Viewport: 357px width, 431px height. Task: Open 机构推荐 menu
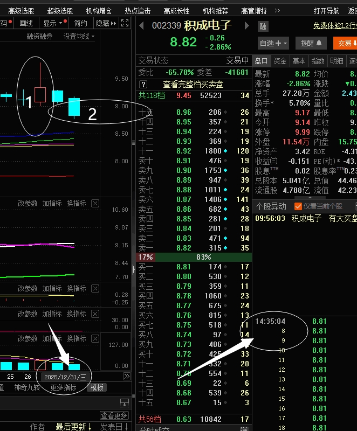point(215,11)
